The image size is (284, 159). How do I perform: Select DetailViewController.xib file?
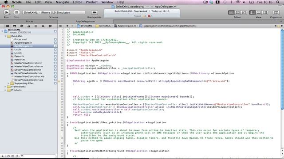click(x=28, y=80)
